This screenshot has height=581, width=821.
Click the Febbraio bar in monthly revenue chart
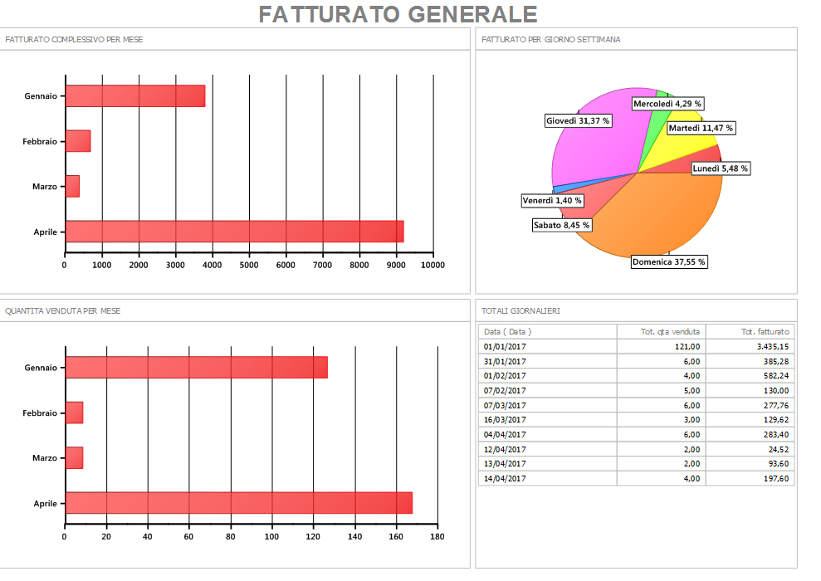pos(77,141)
